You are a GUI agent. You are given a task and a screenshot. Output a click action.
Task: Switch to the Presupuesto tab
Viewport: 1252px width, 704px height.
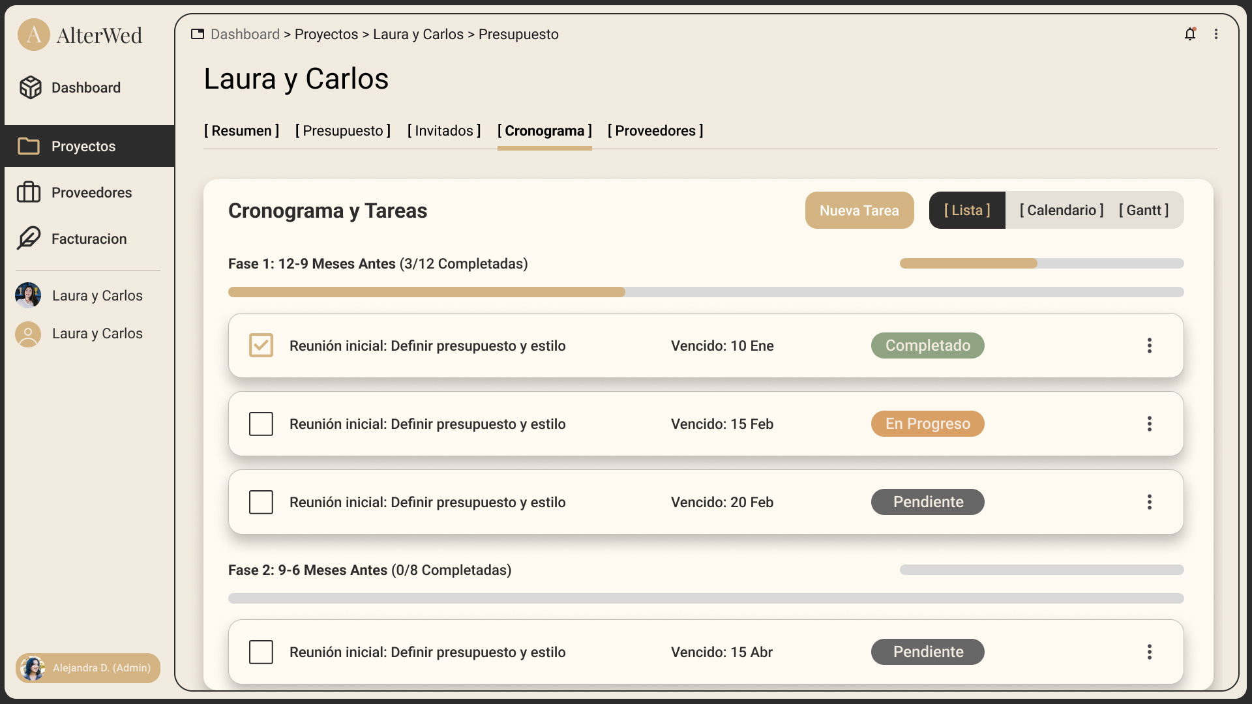343,130
